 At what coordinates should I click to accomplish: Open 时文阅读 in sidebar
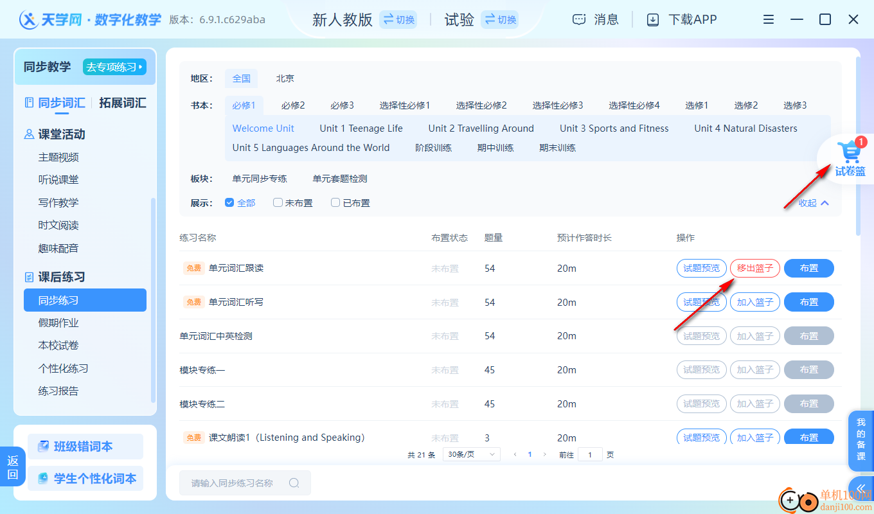coord(58,226)
